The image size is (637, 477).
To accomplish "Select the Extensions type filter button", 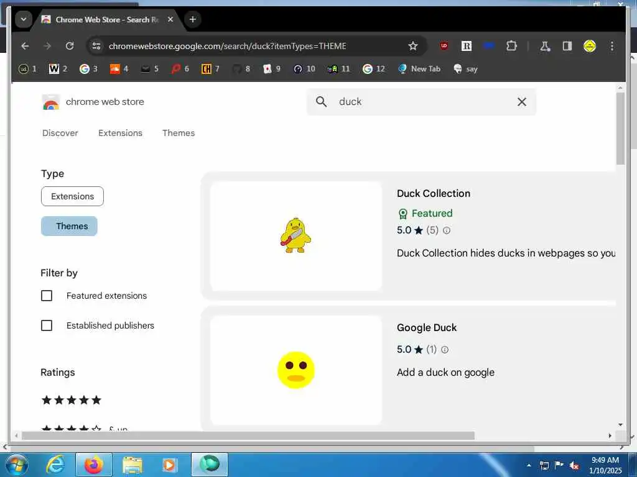I will coord(72,196).
